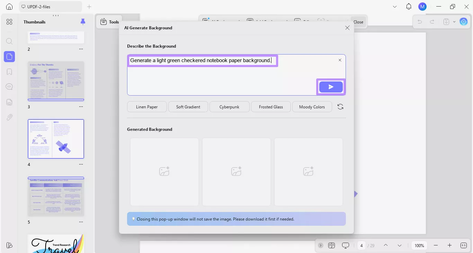Open page 4 thumbnail

coord(56,139)
